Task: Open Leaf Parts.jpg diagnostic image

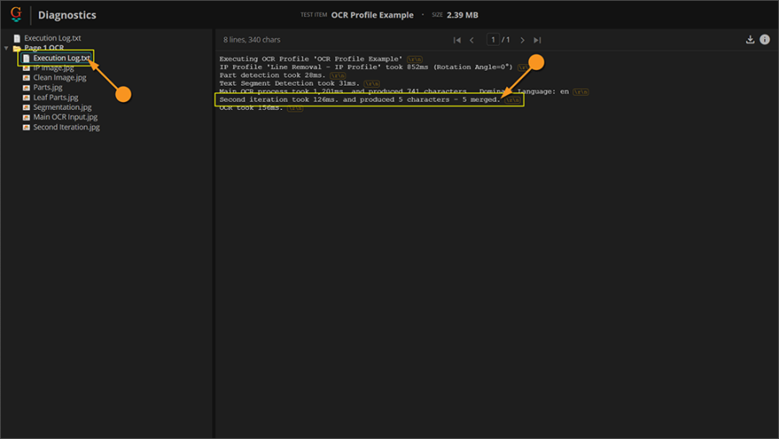Action: tap(55, 98)
